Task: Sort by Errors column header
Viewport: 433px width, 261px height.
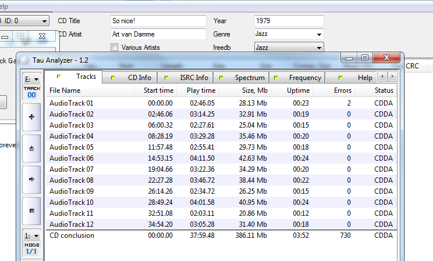Action: click(x=334, y=90)
